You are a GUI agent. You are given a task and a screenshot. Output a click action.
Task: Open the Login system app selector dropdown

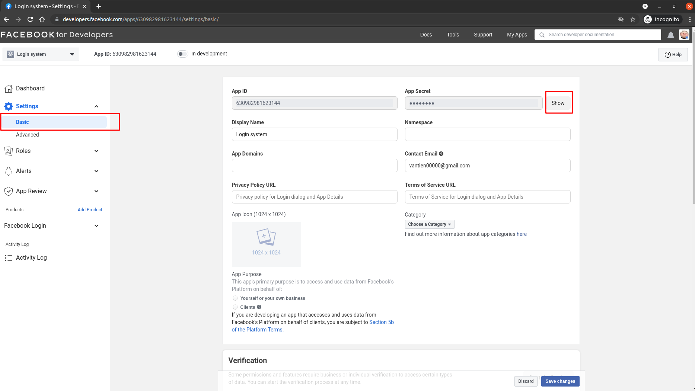pyautogui.click(x=41, y=54)
